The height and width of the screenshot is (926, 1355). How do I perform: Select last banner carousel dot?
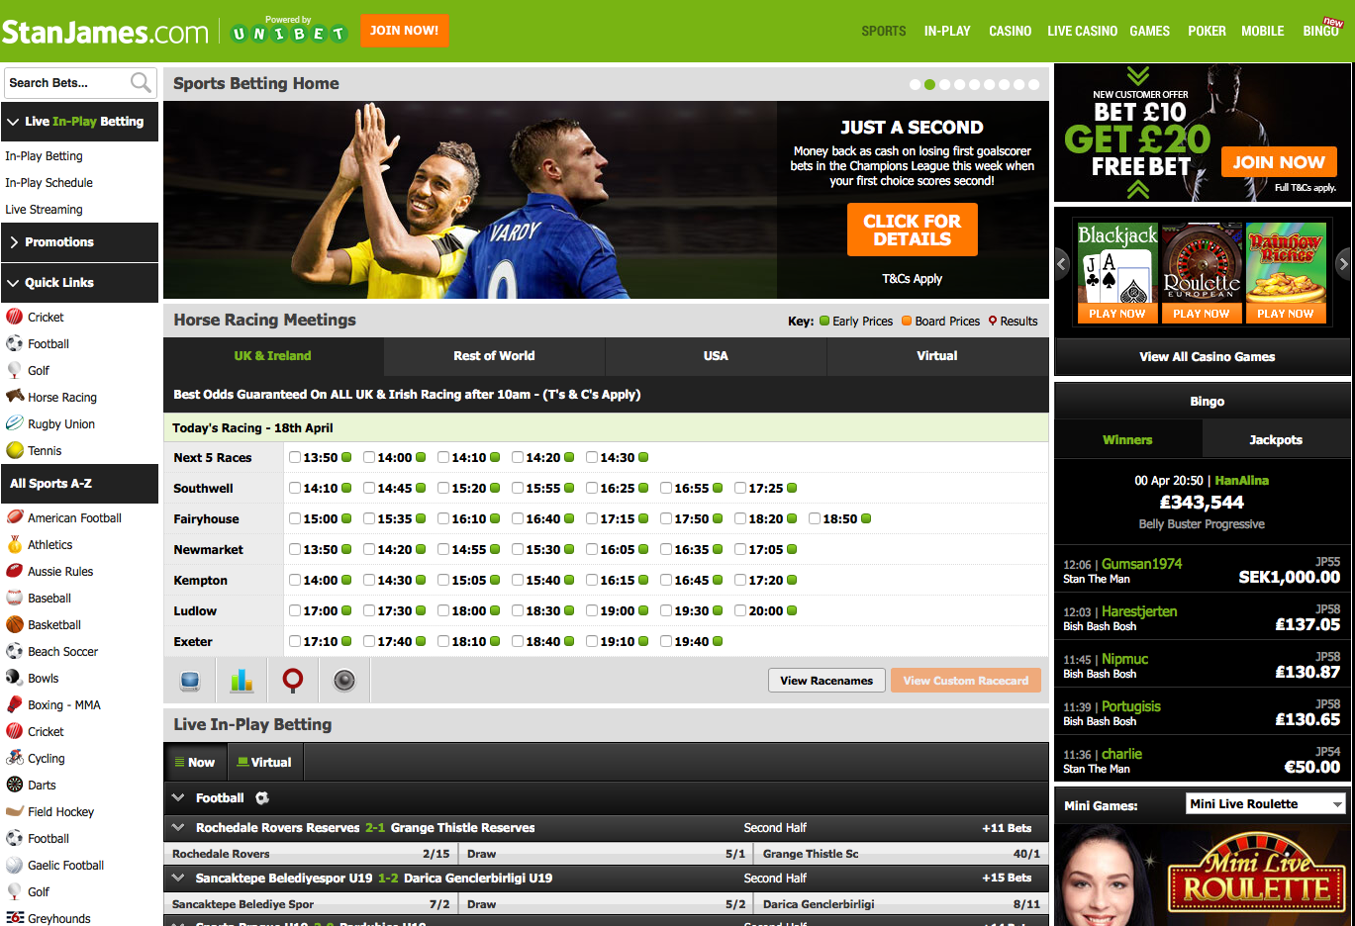(1033, 84)
